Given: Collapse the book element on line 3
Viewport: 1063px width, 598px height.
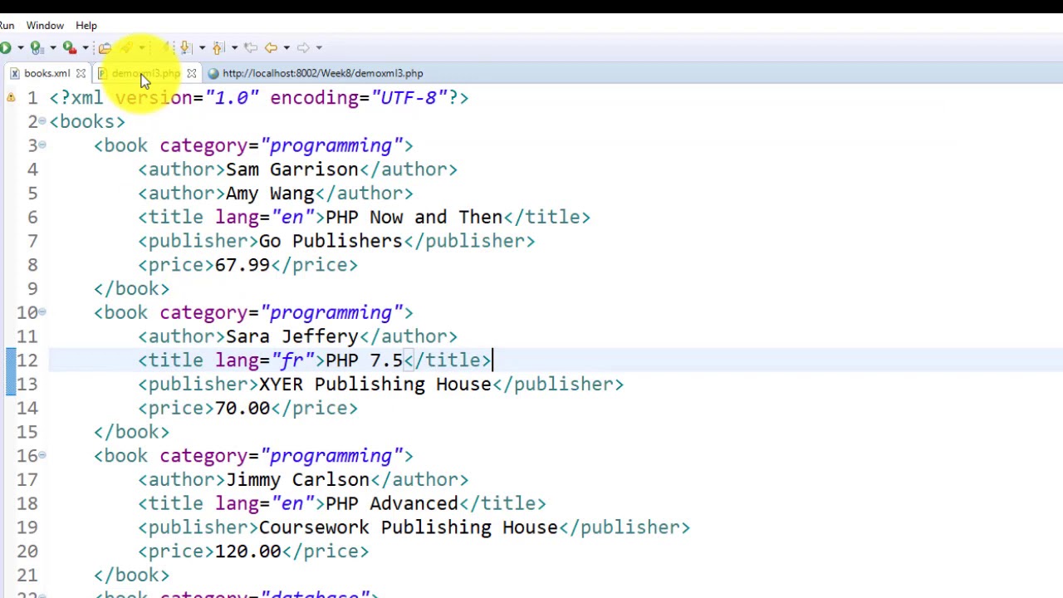Looking at the screenshot, I should point(42,145).
